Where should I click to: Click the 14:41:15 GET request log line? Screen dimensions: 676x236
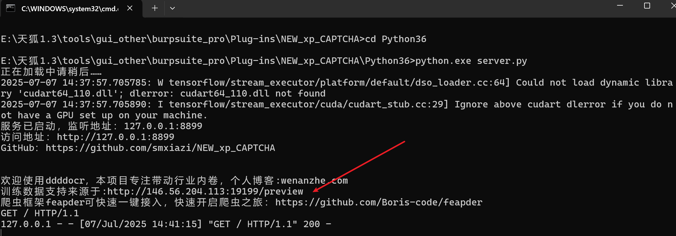coord(166,224)
